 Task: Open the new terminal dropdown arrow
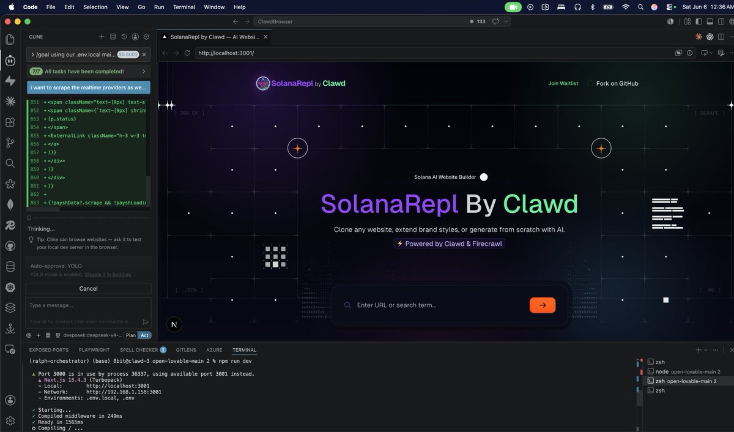[x=706, y=350]
